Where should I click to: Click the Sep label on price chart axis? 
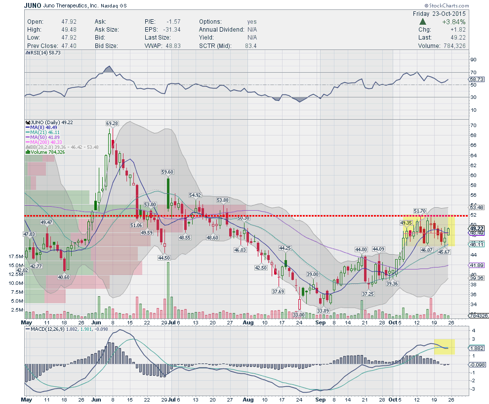point(320,322)
